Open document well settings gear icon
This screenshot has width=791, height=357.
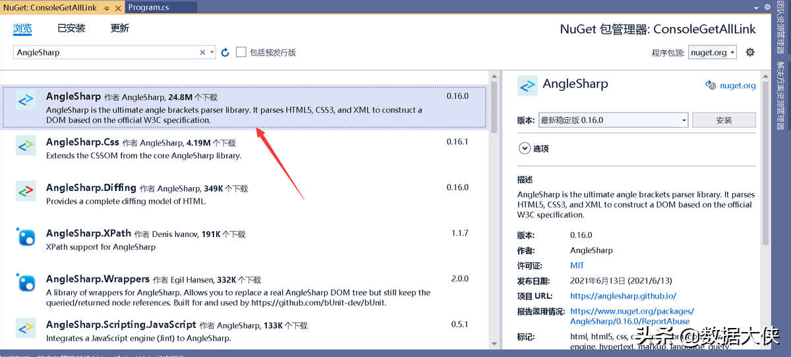click(x=767, y=7)
